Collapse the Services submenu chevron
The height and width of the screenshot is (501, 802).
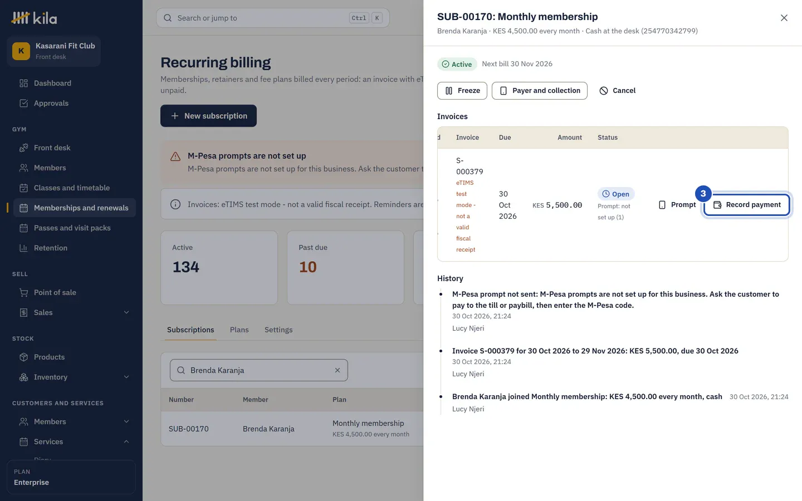tap(126, 441)
